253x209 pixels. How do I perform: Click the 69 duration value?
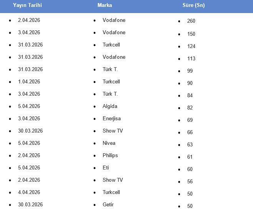coord(190,120)
